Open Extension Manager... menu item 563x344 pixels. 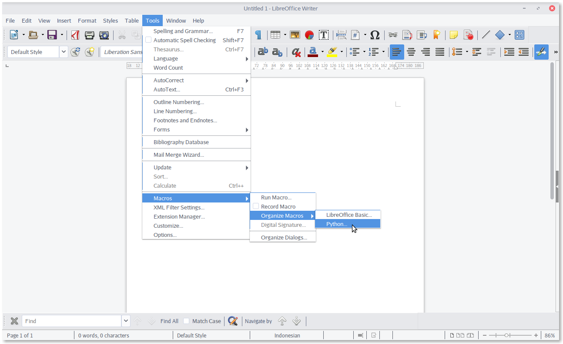(196, 216)
